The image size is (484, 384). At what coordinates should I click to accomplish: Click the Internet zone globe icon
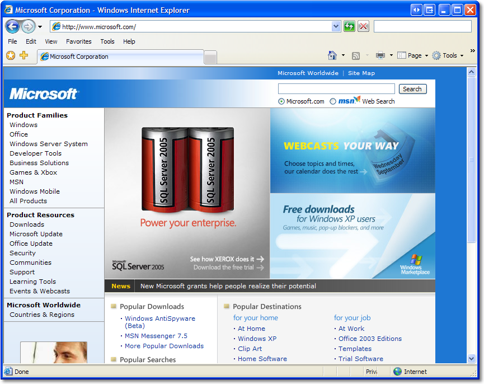398,372
